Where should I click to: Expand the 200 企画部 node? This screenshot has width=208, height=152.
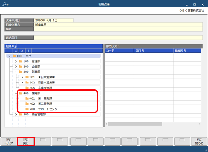[x=16, y=67]
